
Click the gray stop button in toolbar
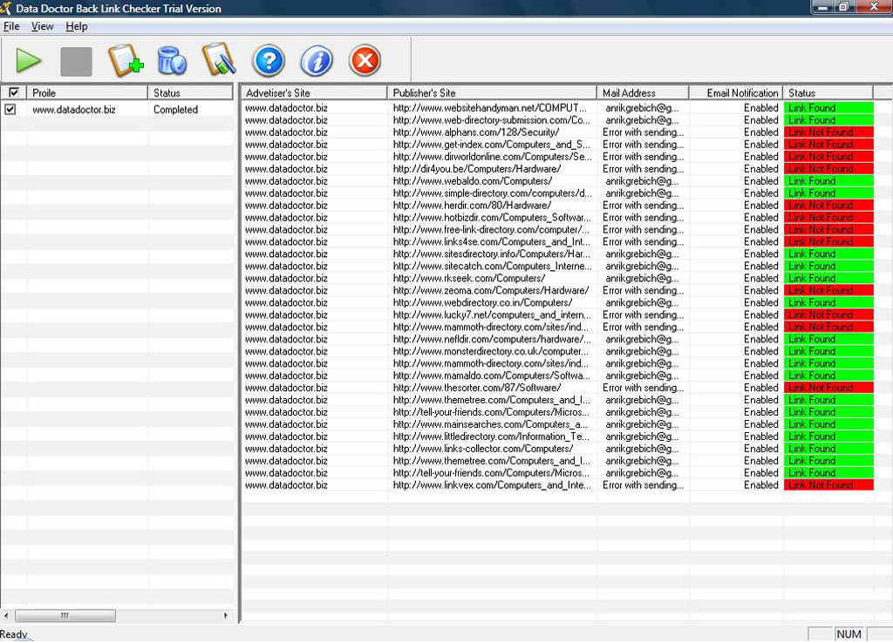click(77, 62)
